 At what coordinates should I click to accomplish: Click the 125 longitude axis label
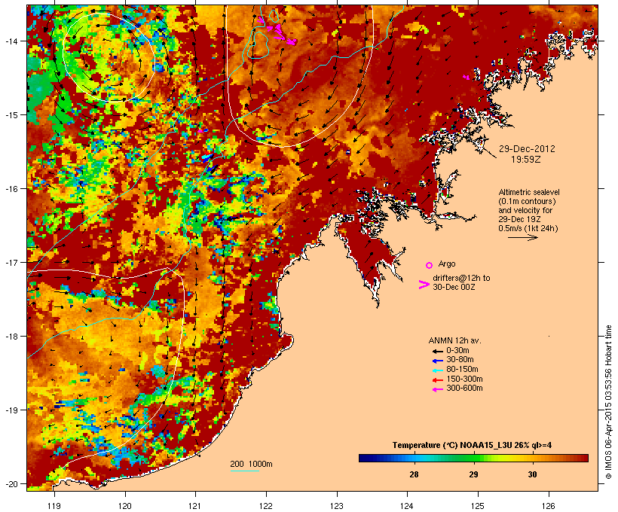pos(478,506)
